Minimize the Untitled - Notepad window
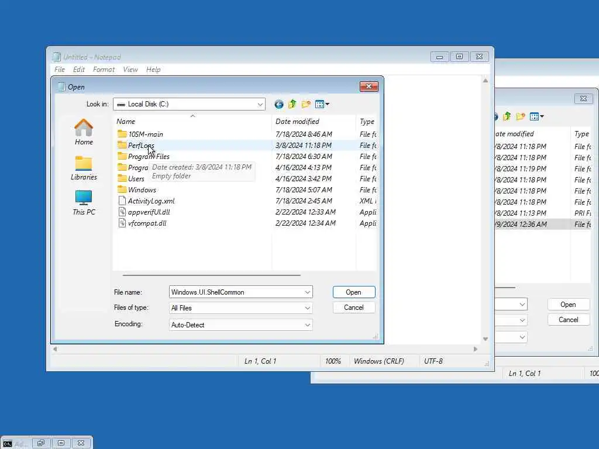The image size is (599, 449). (440, 57)
